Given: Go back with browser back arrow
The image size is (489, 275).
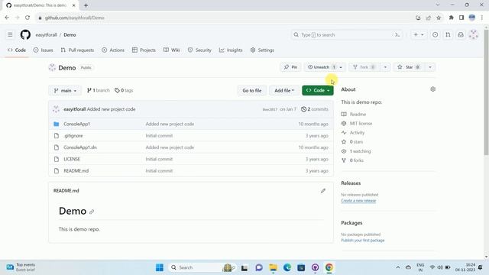Looking at the screenshot, I should pyautogui.click(x=7, y=18).
